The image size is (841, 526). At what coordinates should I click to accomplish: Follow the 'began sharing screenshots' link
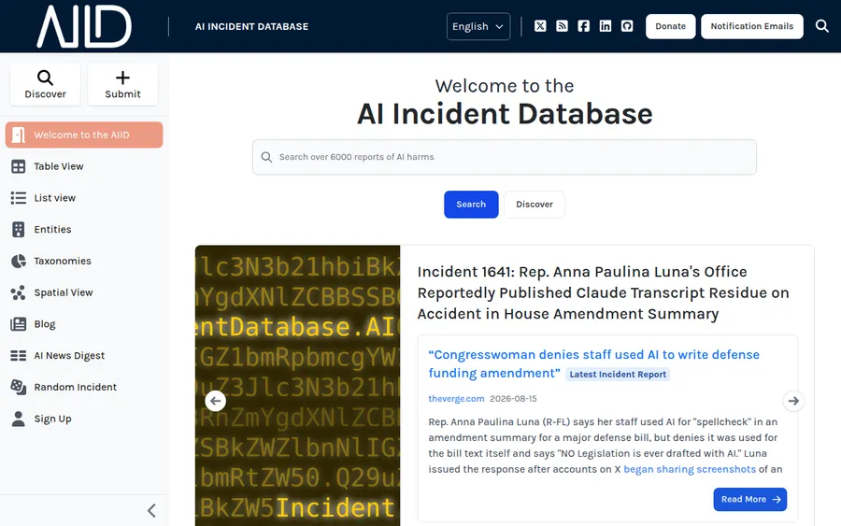click(690, 469)
